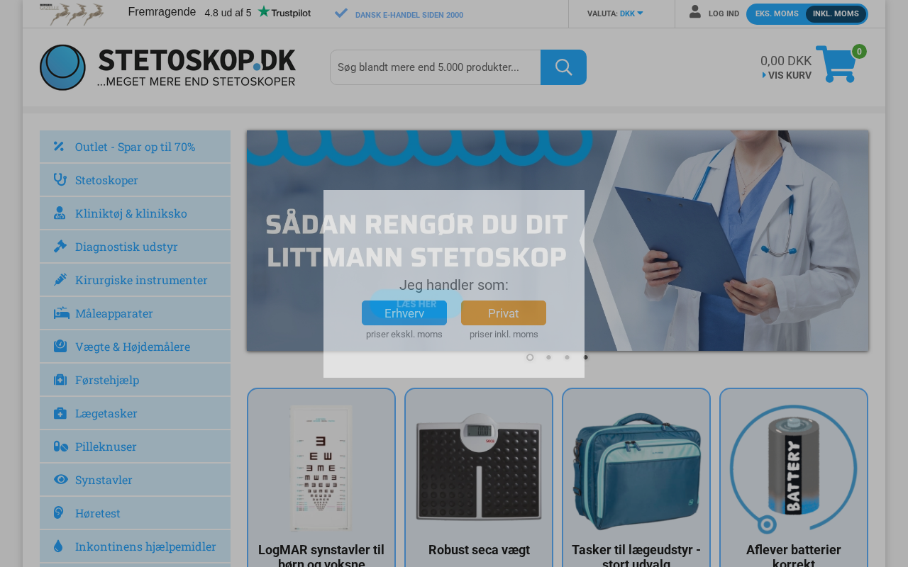The image size is (908, 567).
Task: Select the last carousel slide dot
Action: (x=585, y=357)
